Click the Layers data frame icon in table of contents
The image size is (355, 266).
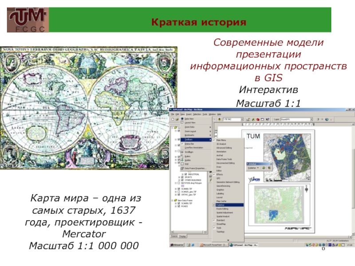coord(176,128)
